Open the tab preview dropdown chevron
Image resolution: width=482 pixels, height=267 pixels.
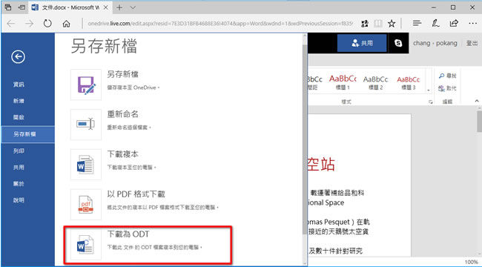133,7
